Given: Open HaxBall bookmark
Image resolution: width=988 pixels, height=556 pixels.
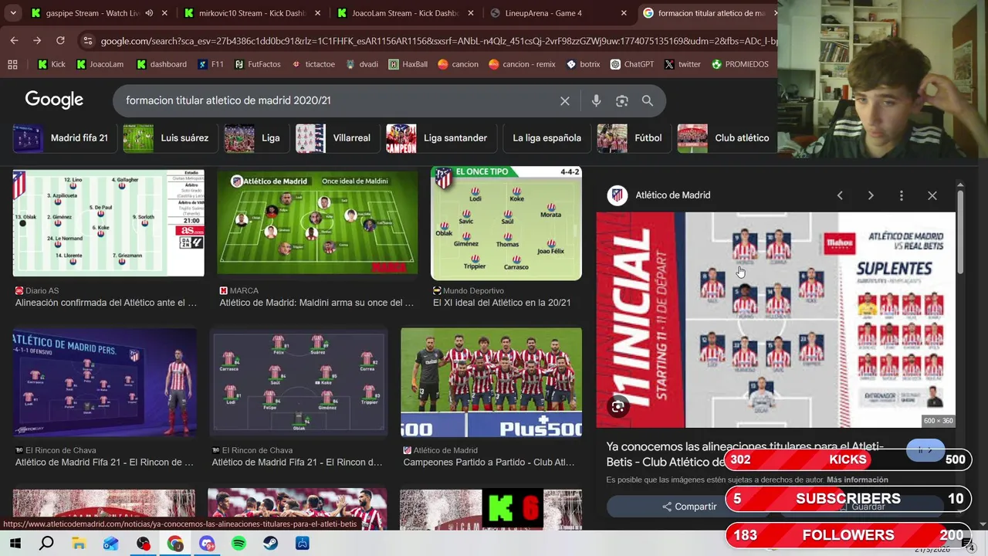Looking at the screenshot, I should tap(408, 64).
